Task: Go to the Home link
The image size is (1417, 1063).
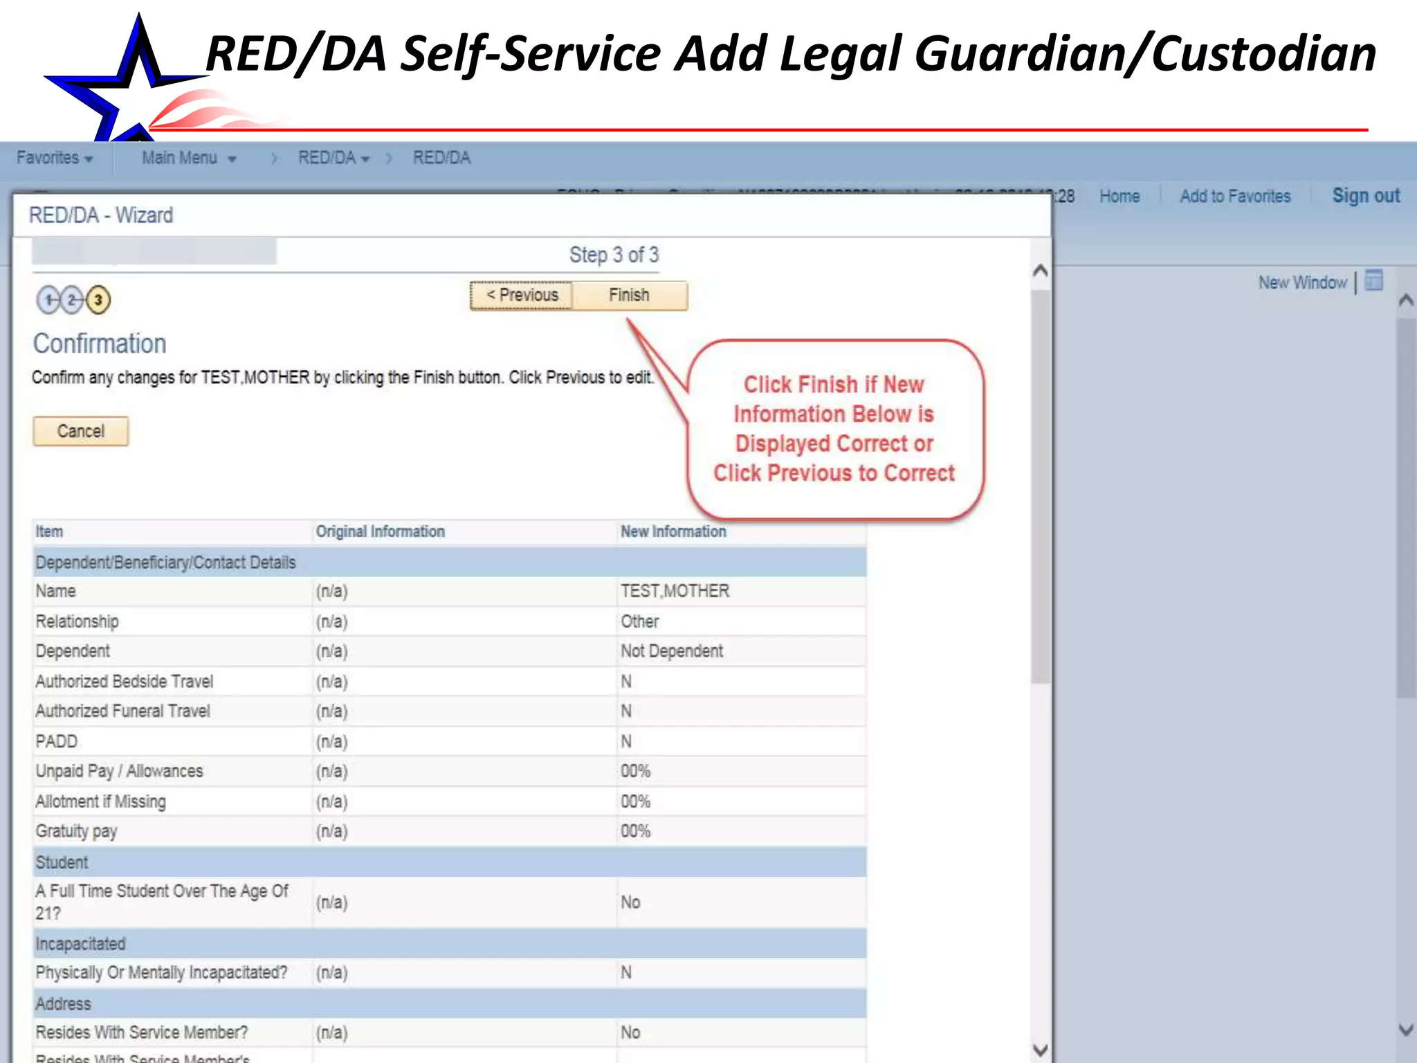Action: click(x=1119, y=197)
